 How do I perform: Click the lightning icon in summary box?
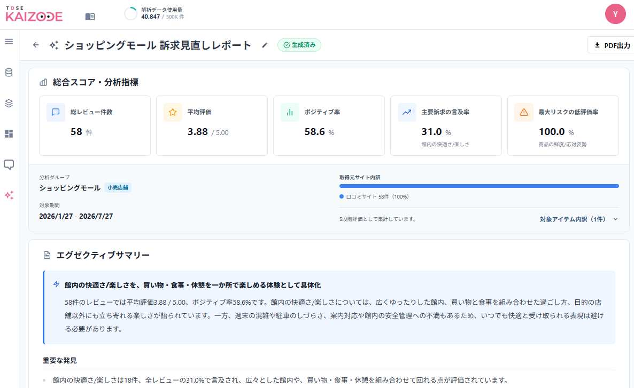tap(56, 284)
